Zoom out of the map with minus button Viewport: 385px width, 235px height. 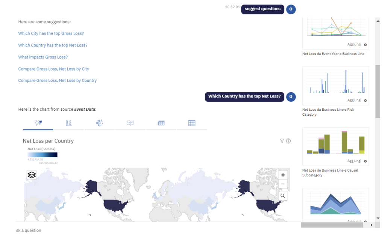(283, 184)
